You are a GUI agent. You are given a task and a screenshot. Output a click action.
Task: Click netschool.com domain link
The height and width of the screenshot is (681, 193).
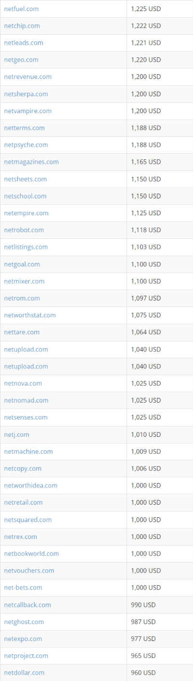point(25,196)
